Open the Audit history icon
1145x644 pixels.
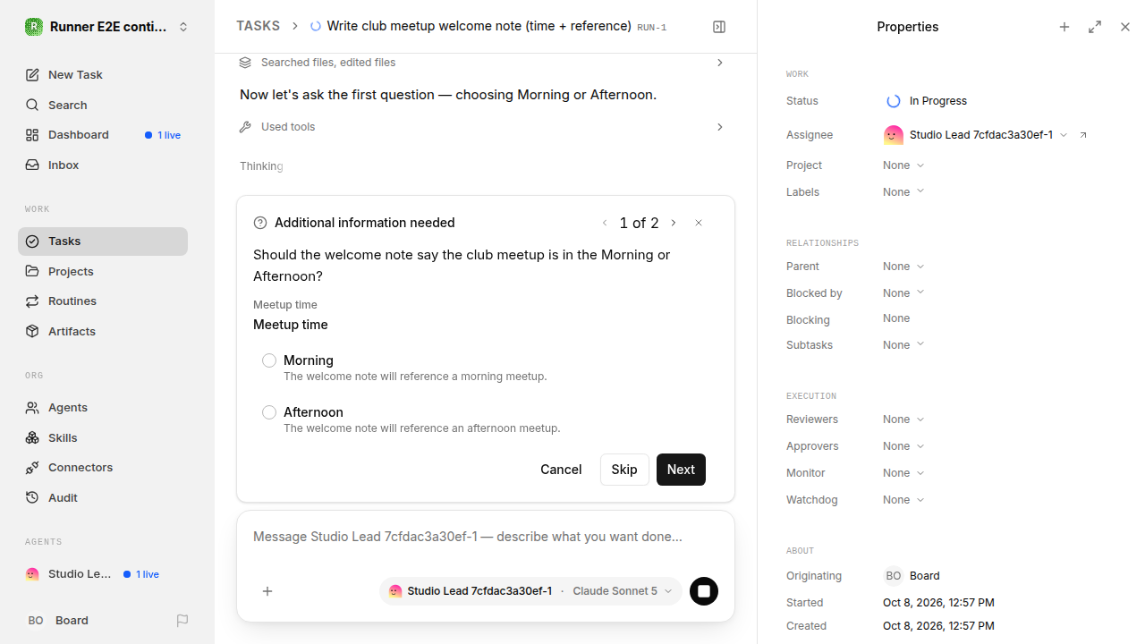coord(32,497)
